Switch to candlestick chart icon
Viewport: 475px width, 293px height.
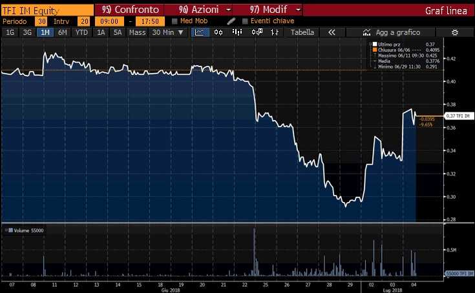pos(218,32)
